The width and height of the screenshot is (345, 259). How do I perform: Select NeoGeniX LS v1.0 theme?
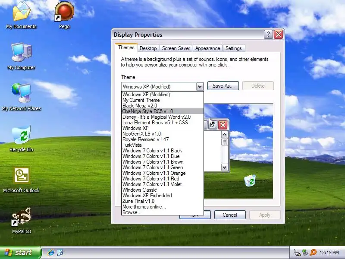pos(163,134)
